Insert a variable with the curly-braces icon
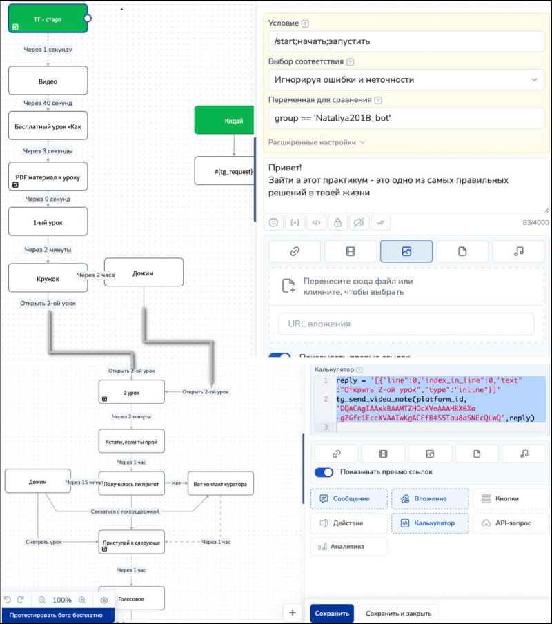This screenshot has height=624, width=552. point(295,222)
